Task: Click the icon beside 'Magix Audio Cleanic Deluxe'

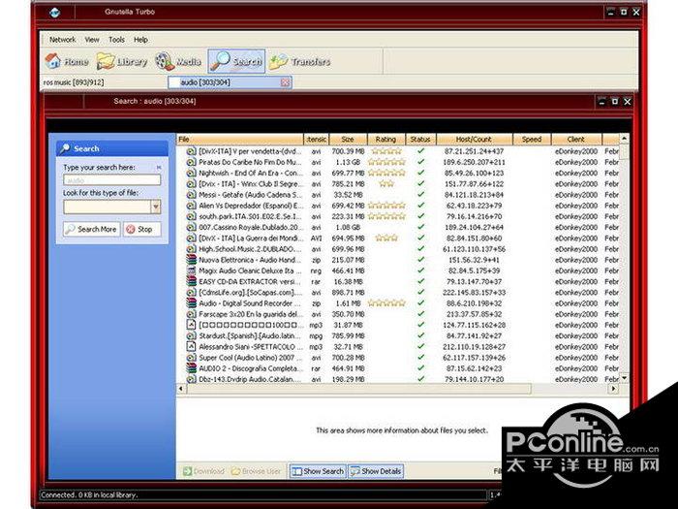Action: coord(191,270)
